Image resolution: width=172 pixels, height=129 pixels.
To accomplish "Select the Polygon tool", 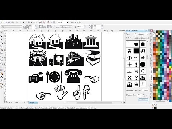I will [x=1, y=60].
